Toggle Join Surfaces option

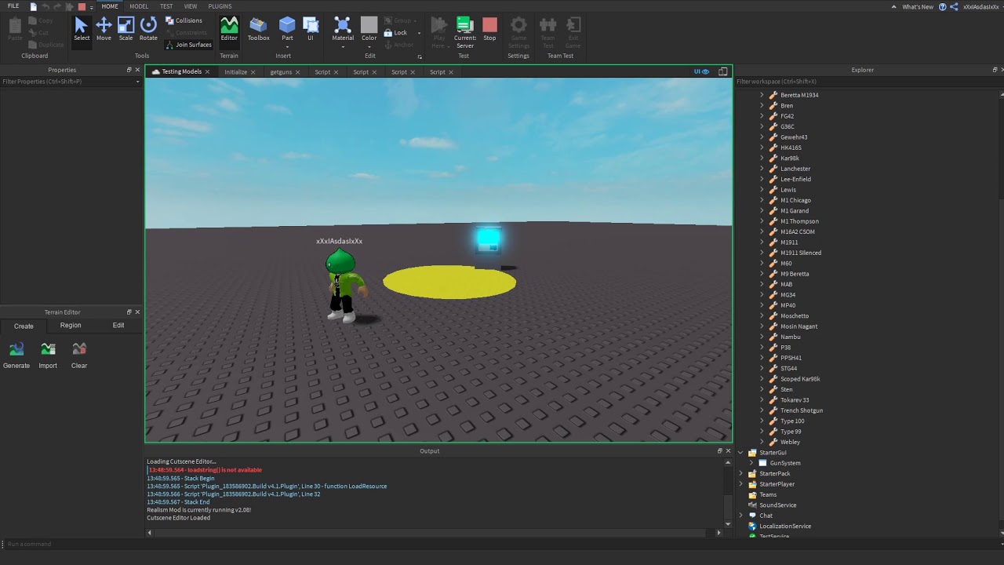(x=188, y=45)
